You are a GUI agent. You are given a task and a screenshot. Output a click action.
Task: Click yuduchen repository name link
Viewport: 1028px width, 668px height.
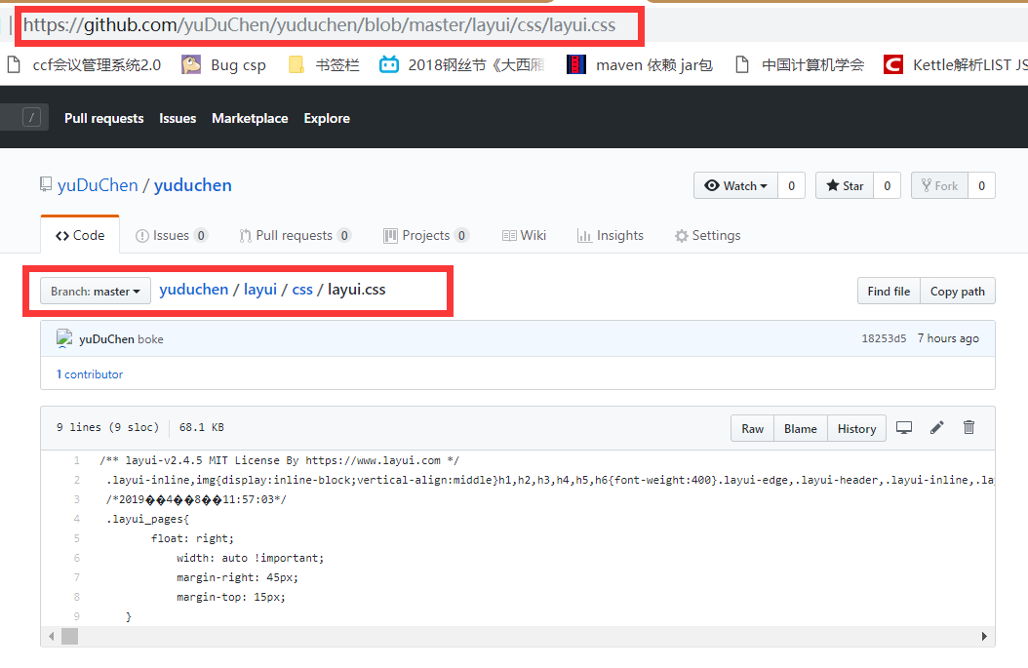coord(193,185)
